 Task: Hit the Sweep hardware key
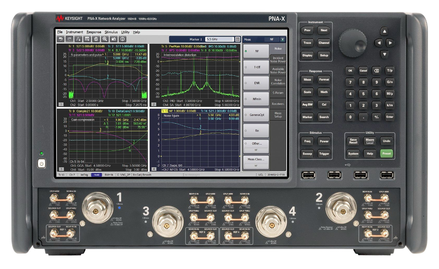coord(307,153)
